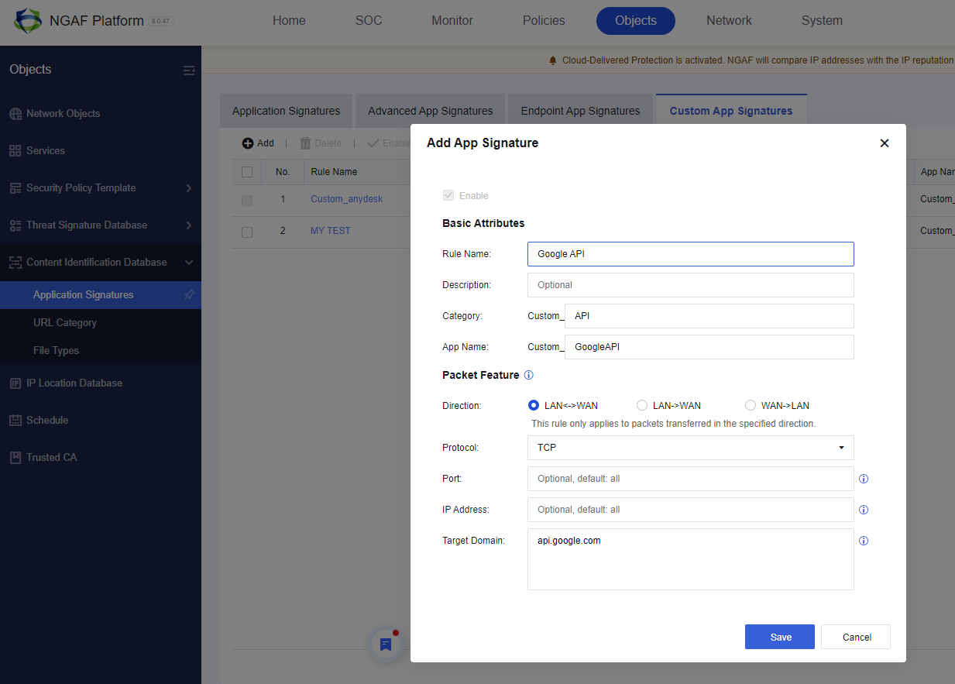
Task: Select Application Signatures sidebar item
Action: click(x=101, y=295)
